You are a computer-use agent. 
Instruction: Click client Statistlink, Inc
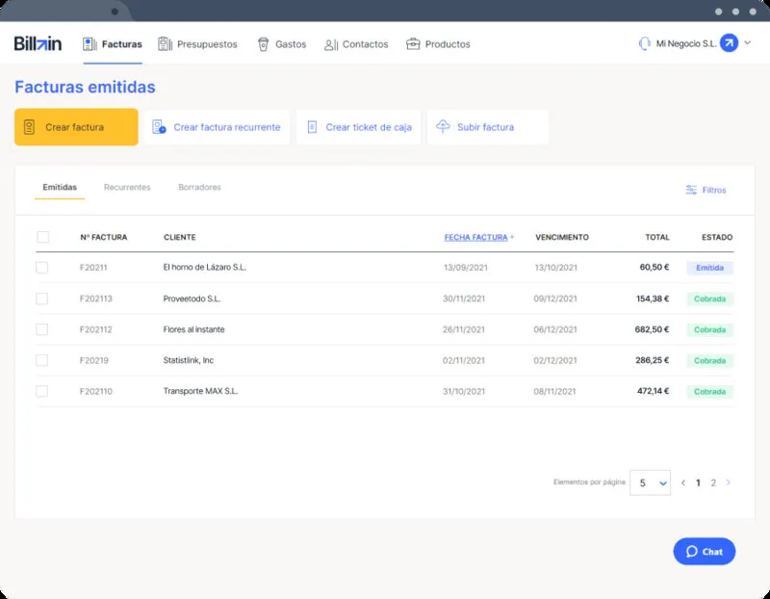[x=189, y=360]
